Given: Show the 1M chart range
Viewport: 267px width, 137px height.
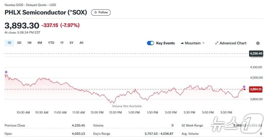Looking at the screenshot, I should [29, 43].
